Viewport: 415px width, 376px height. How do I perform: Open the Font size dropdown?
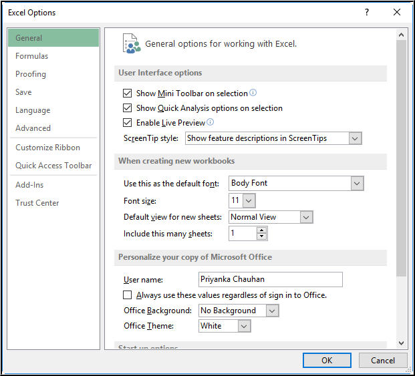(249, 201)
